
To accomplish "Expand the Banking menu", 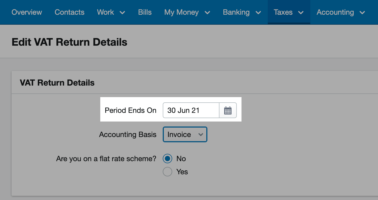I will click(242, 12).
